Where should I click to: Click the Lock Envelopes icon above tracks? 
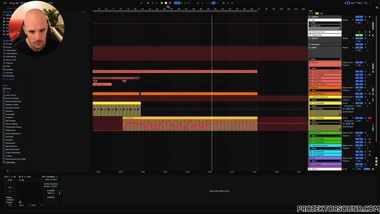coord(322,13)
